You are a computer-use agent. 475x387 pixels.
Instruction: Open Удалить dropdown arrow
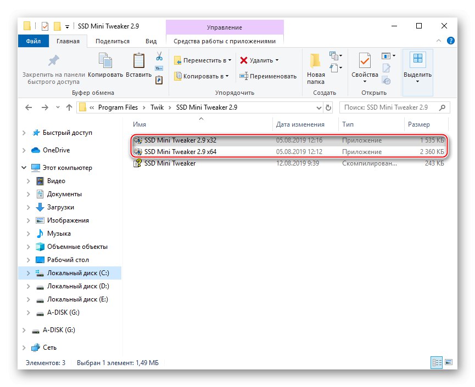(277, 60)
